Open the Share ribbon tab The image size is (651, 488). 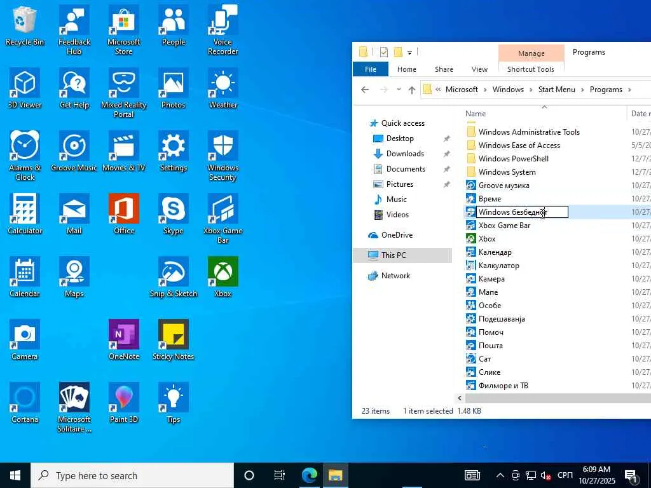[444, 69]
